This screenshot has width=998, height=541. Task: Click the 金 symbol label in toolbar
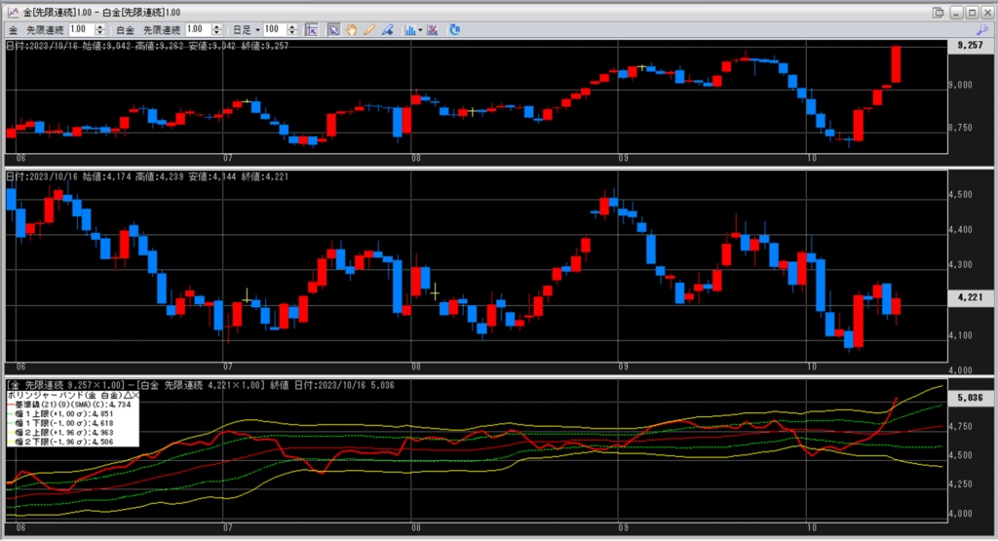point(14,29)
